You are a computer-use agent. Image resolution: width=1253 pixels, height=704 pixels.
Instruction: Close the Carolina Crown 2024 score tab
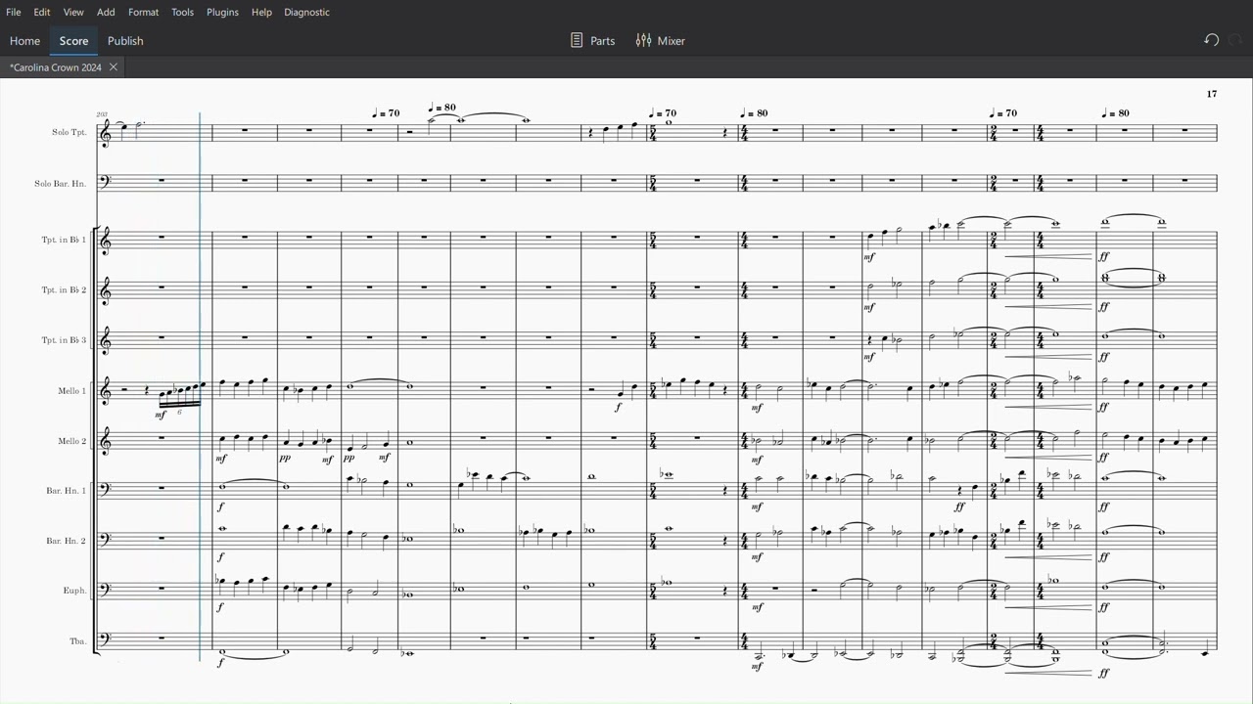point(114,67)
